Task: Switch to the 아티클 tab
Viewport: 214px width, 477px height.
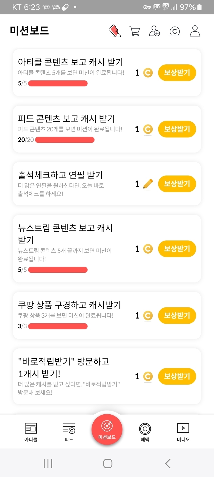Action: pos(31,432)
